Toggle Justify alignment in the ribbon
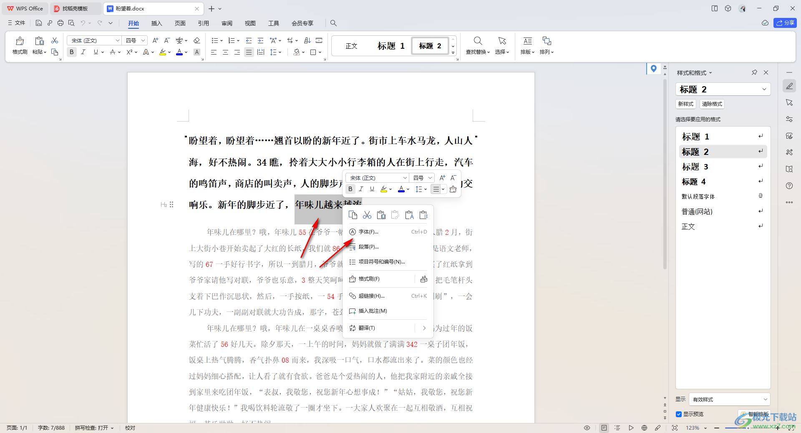 tap(249, 52)
